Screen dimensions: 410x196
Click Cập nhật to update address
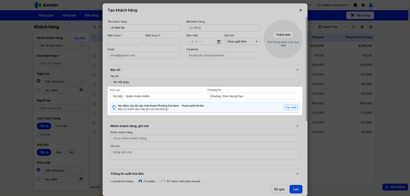point(291,107)
